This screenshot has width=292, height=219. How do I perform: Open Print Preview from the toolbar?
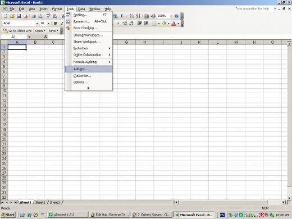click(x=40, y=16)
